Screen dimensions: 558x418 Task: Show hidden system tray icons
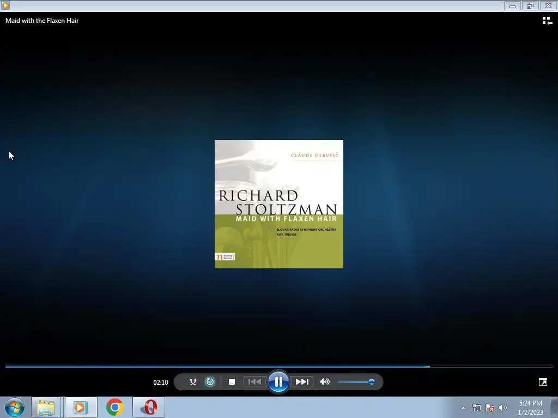pyautogui.click(x=463, y=408)
